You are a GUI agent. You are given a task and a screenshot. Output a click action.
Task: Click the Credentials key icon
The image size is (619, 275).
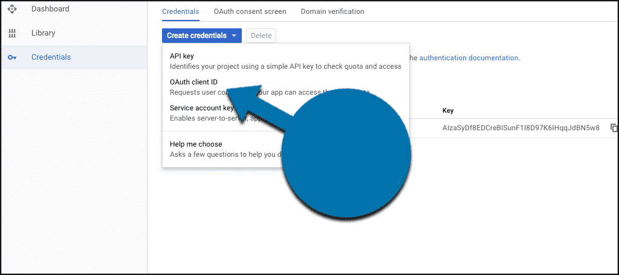click(x=12, y=57)
